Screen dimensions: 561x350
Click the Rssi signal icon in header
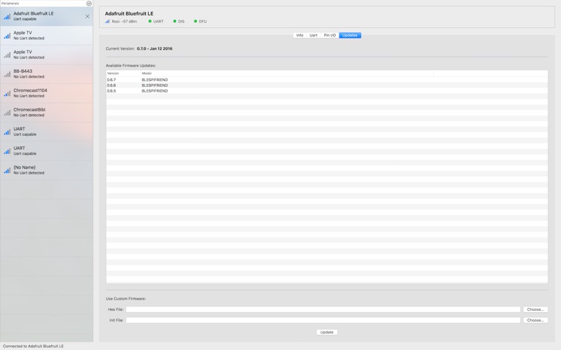pyautogui.click(x=107, y=22)
